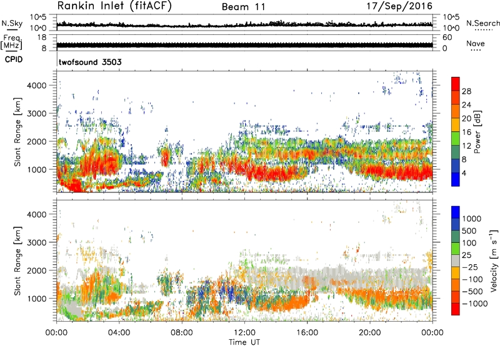This screenshot has width=500, height=346.
Task: Click the "18" tick on the frequency axis
Action: [42, 37]
